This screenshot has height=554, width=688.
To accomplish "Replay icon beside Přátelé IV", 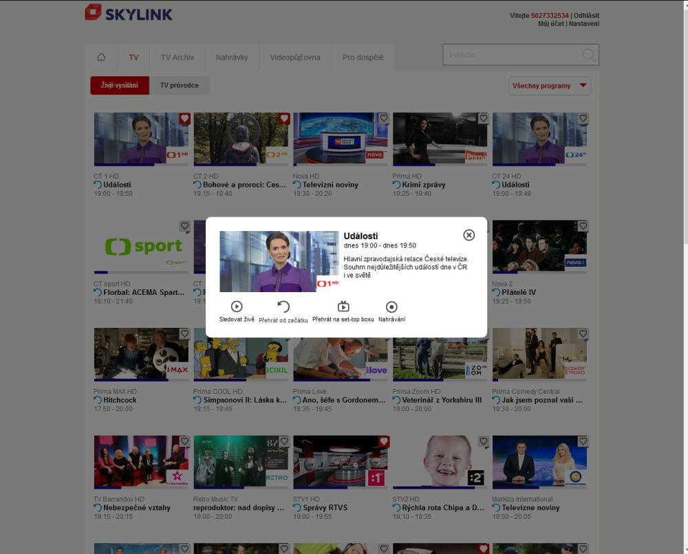I will pos(496,292).
